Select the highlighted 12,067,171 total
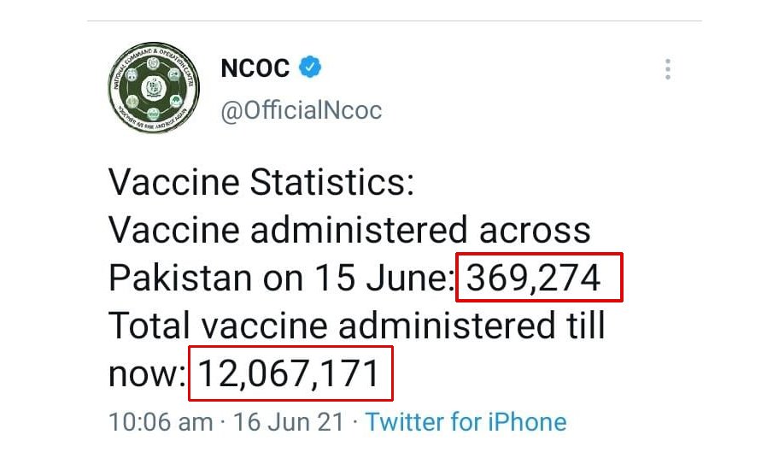Image resolution: width=779 pixels, height=458 pixels. pos(290,373)
